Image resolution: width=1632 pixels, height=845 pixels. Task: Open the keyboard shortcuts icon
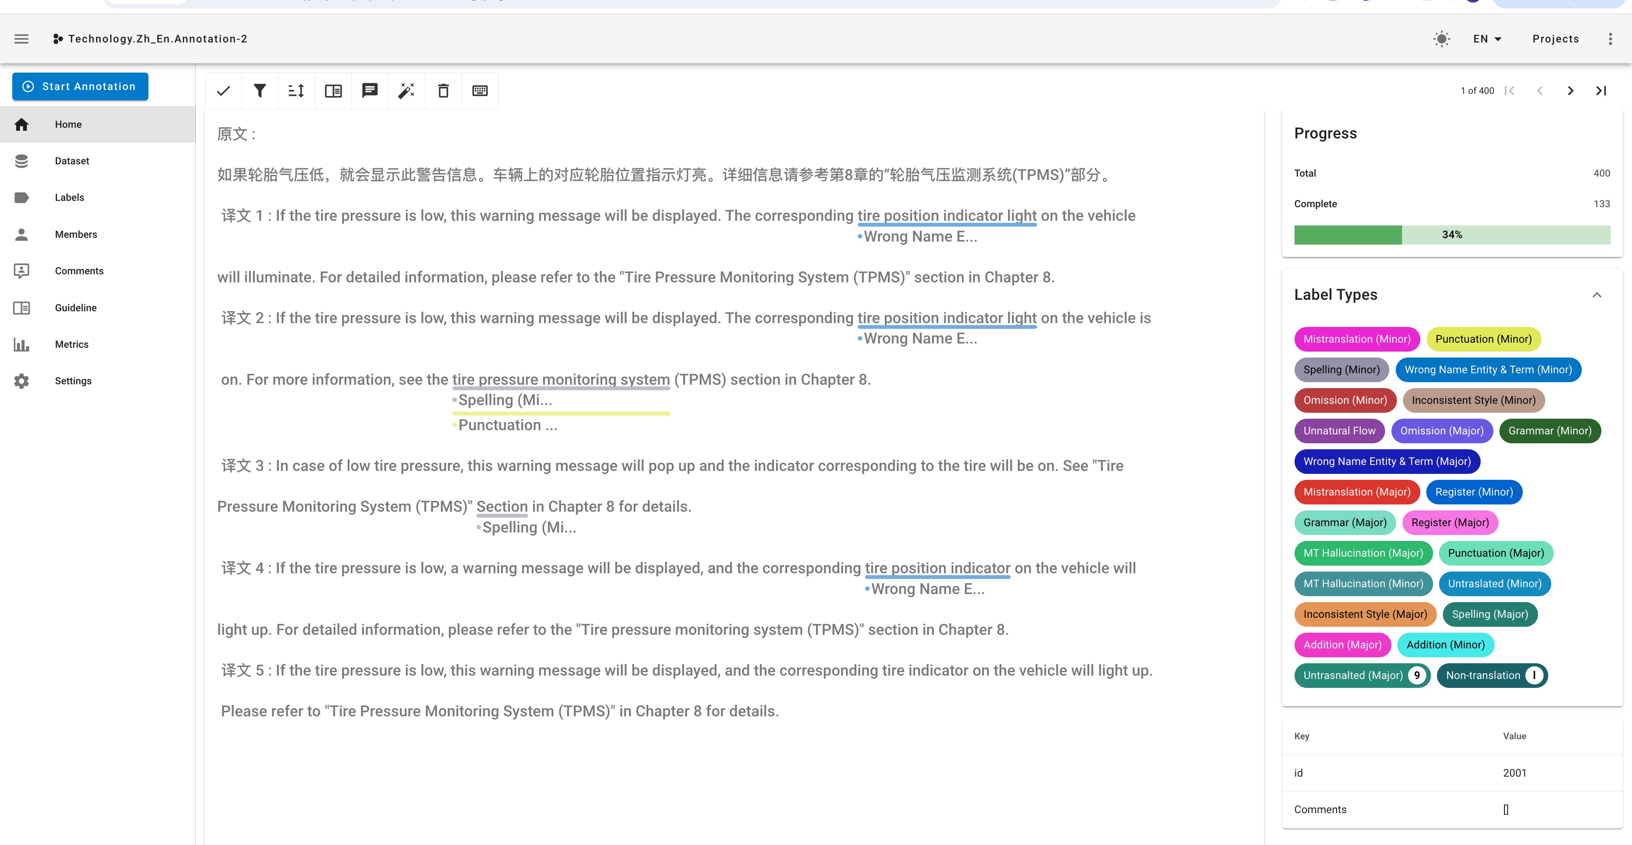tap(480, 91)
